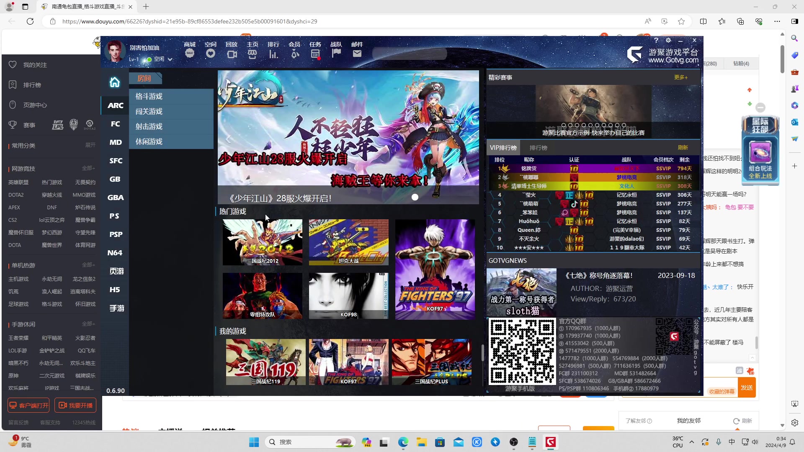Open the Mail app from the taskbar

point(459,442)
